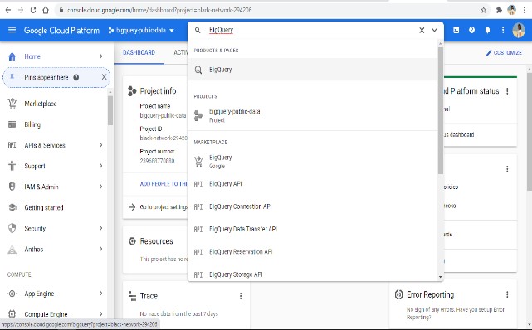The height and width of the screenshot is (330, 532).
Task: Click the IAM & Admin shield icon
Action: coord(12,187)
